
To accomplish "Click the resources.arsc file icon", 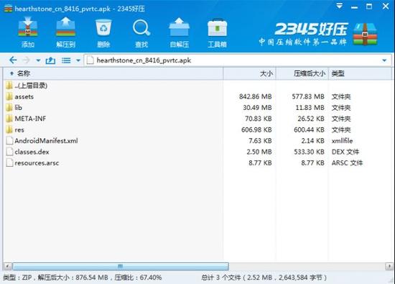I will pos(9,163).
